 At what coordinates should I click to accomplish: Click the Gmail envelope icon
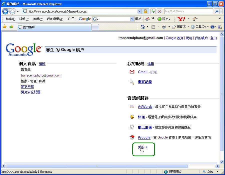[132, 72]
